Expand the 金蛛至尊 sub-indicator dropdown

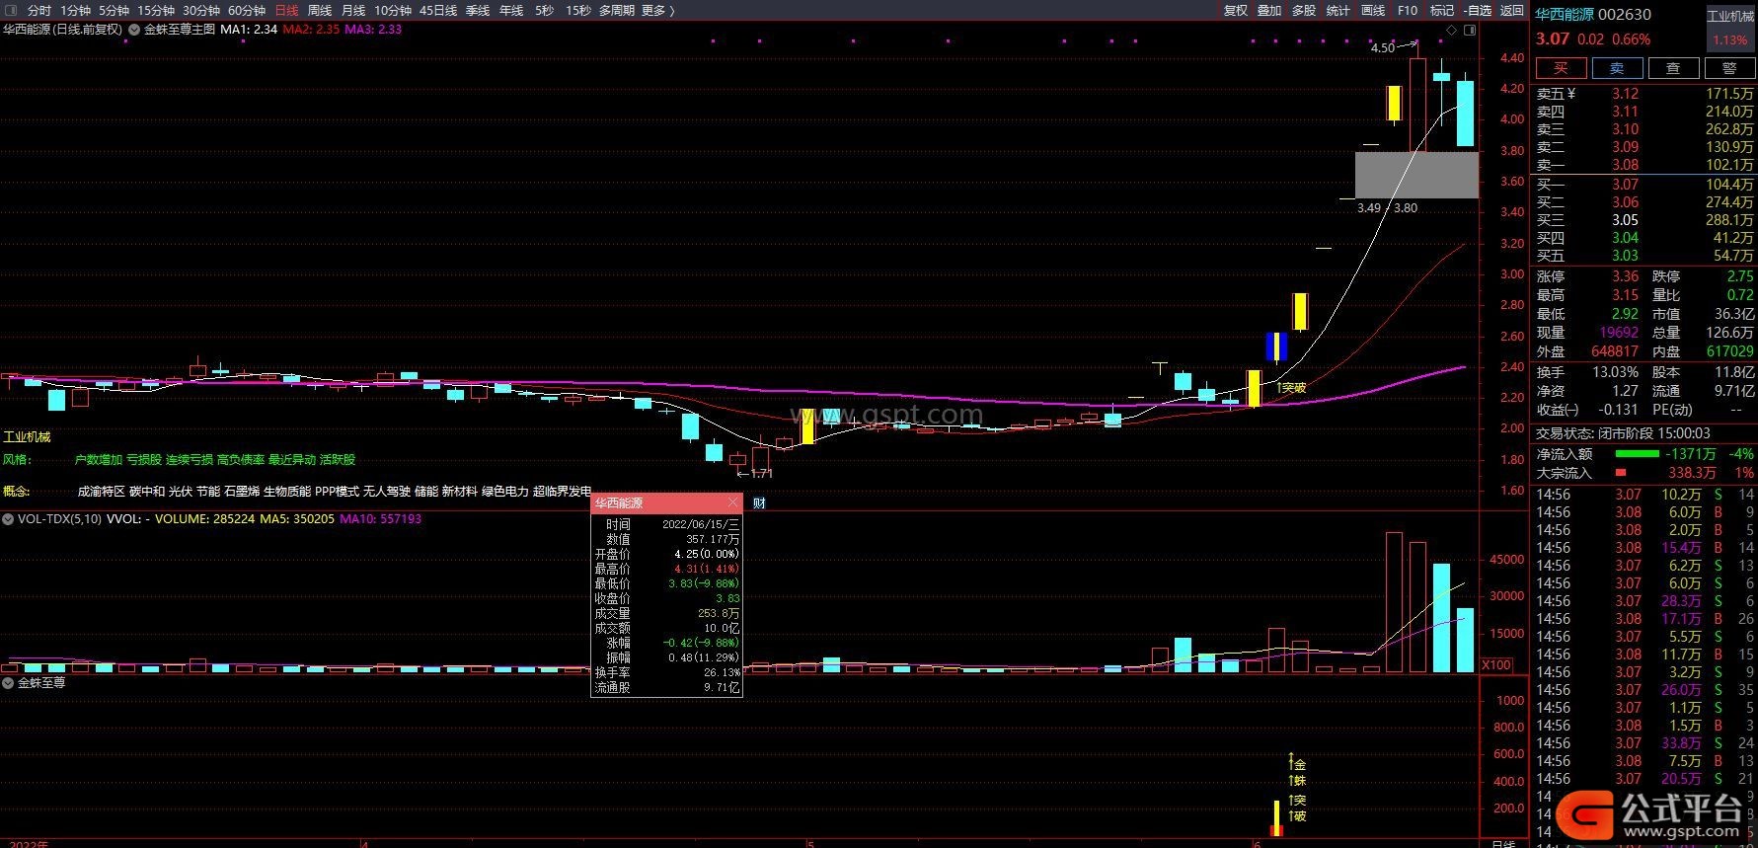[8, 683]
